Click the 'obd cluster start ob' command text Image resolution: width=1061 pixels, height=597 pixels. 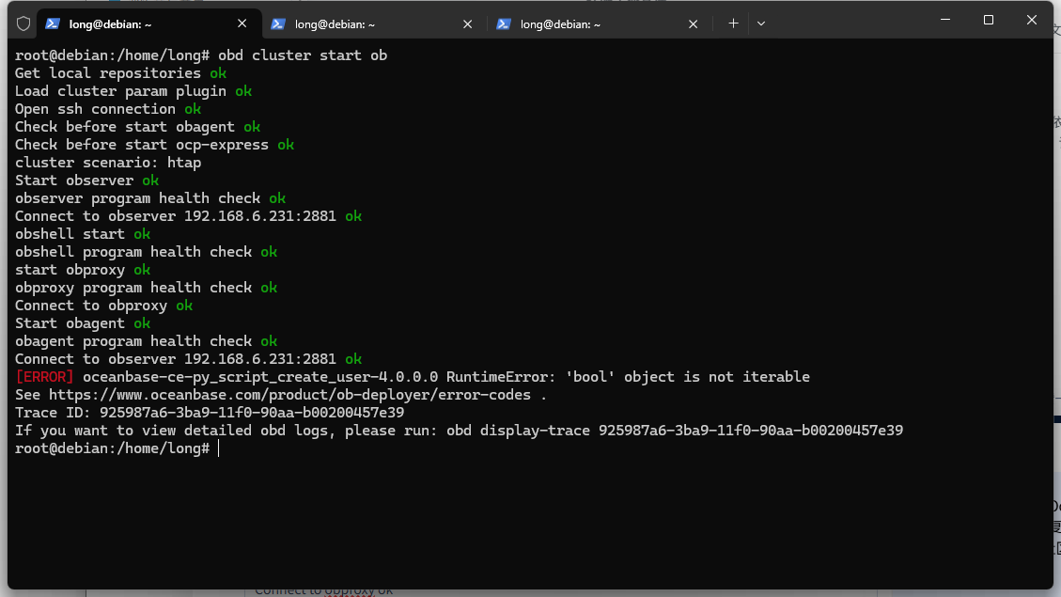pos(303,55)
